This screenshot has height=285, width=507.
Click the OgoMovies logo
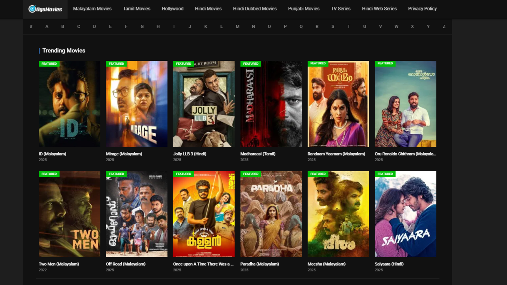pos(45,9)
